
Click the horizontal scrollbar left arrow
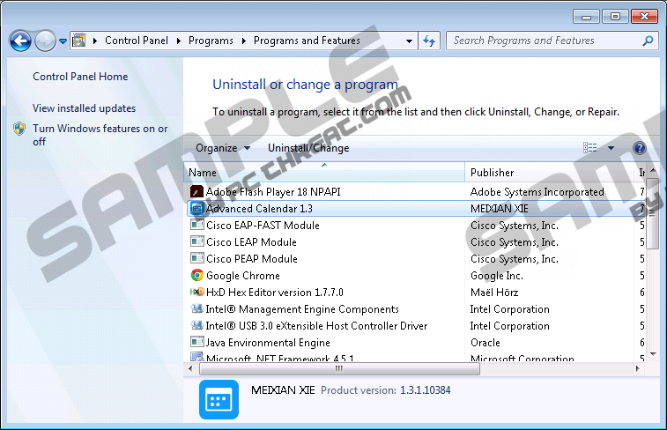click(190, 368)
